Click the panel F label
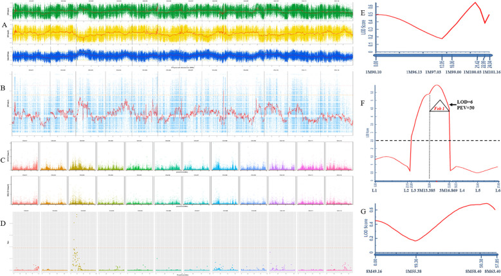This screenshot has height=276, width=501. tap(362, 104)
